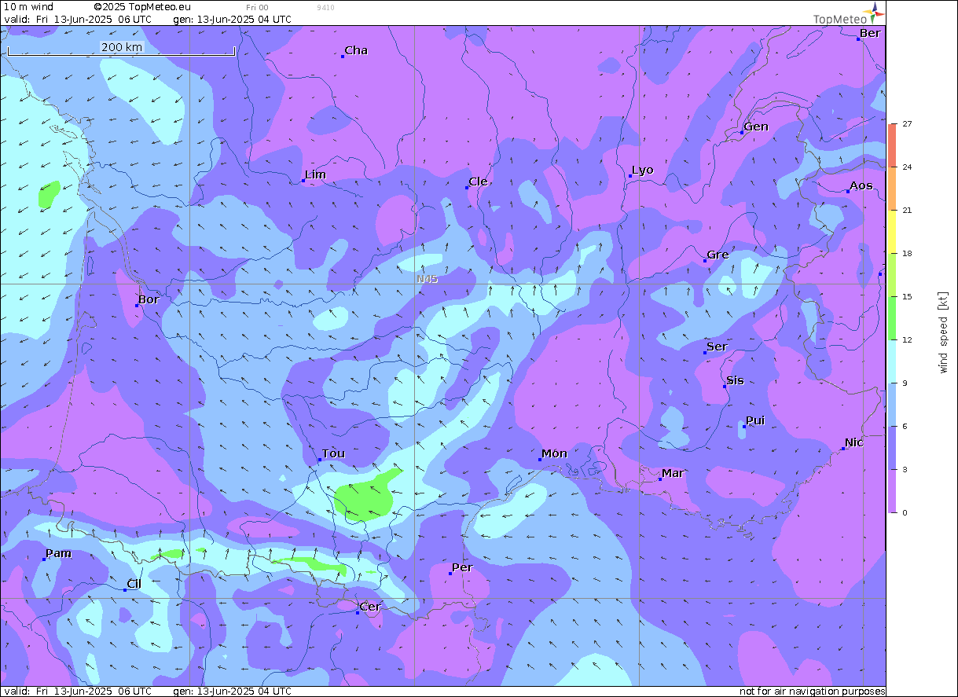958x697 pixels.
Task: Click the legend value 12
Action: pos(907,340)
